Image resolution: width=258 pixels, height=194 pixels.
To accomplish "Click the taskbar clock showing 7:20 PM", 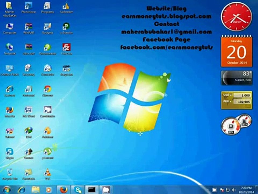I will coord(246,190).
